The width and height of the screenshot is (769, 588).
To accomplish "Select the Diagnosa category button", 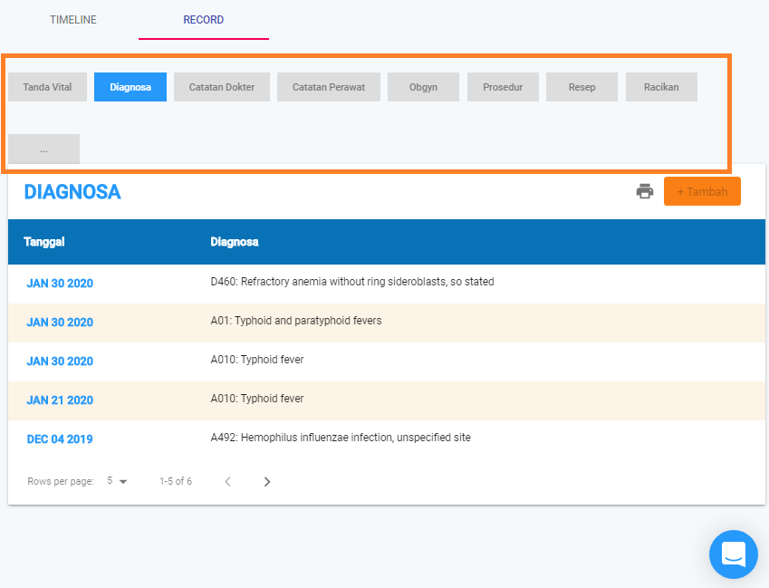I will pyautogui.click(x=130, y=87).
